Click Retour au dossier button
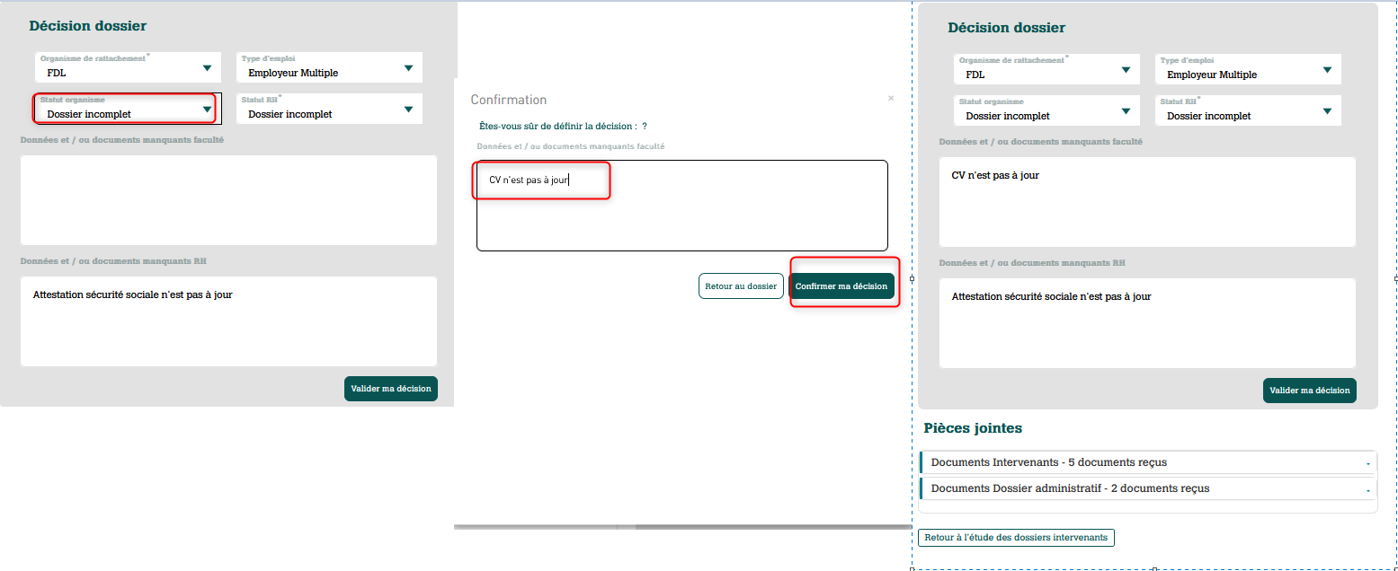Viewport: 1398px width, 571px height. pyautogui.click(x=741, y=286)
